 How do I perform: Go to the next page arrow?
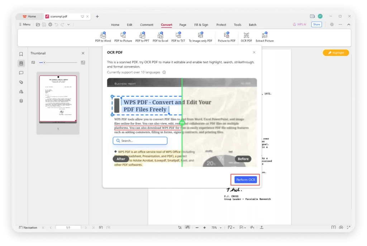(x=86, y=227)
